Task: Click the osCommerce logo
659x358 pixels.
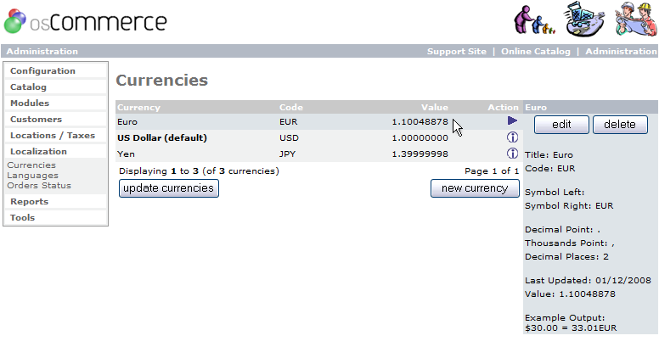Action: [x=85, y=21]
